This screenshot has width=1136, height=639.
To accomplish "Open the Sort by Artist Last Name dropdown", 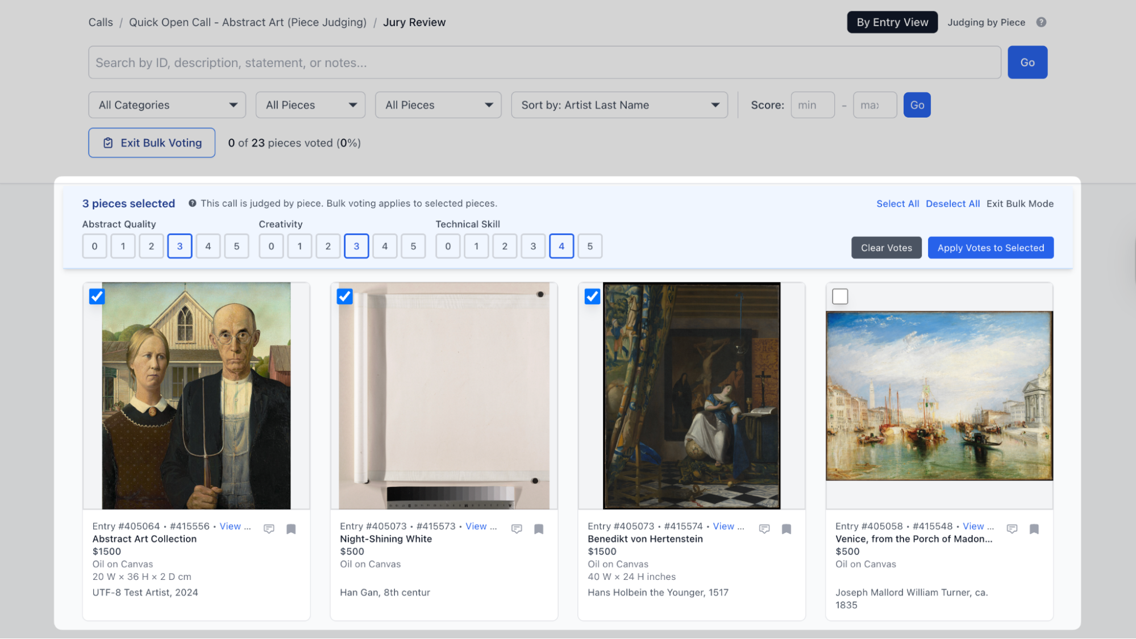I will (619, 105).
